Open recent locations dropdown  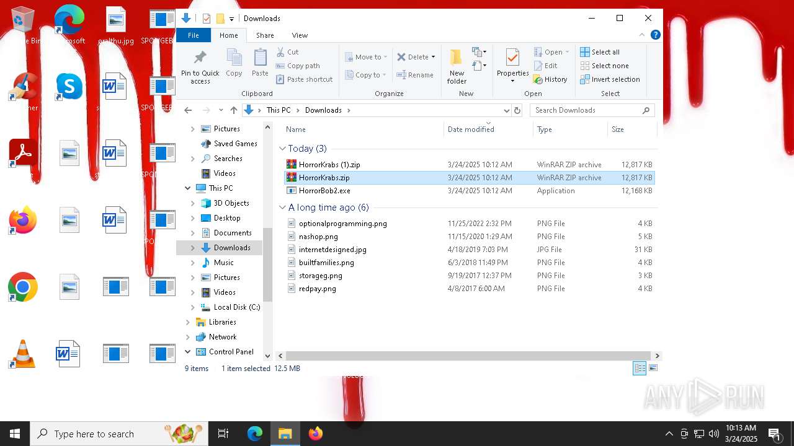pyautogui.click(x=221, y=110)
